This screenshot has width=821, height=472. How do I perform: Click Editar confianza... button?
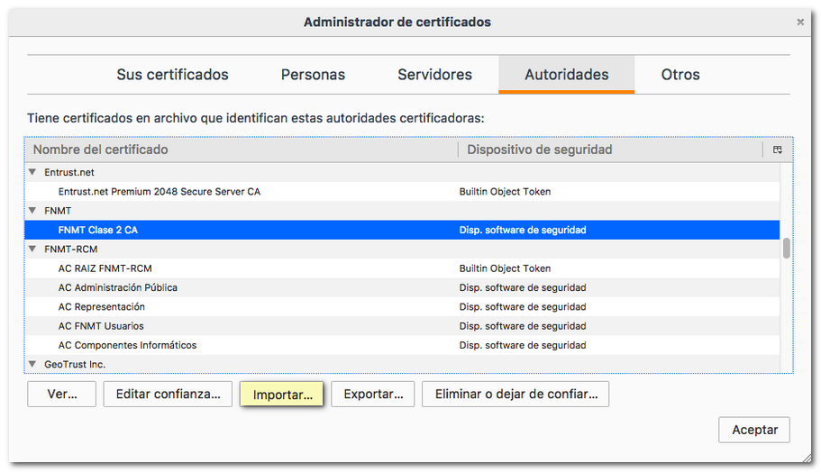pos(168,395)
